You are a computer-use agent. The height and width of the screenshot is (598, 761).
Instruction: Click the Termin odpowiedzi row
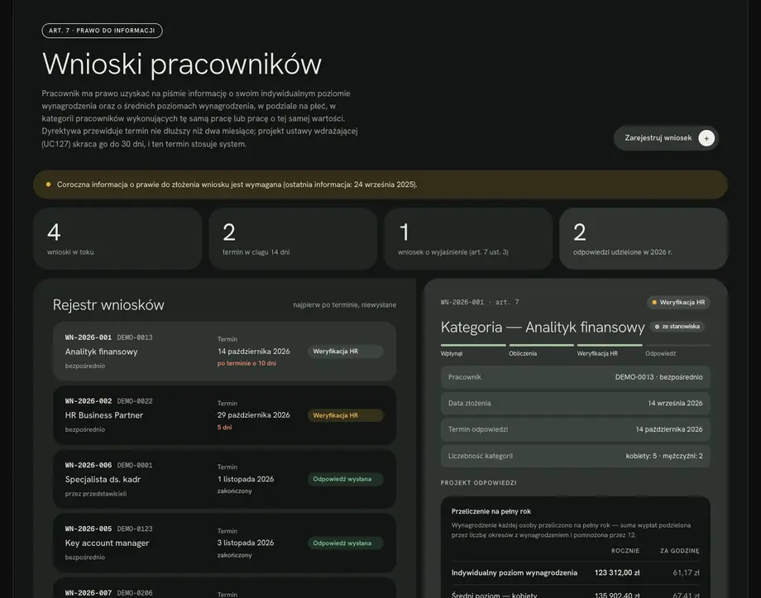tap(575, 429)
